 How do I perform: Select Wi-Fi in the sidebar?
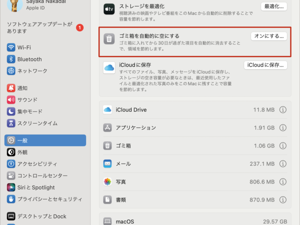point(45,47)
